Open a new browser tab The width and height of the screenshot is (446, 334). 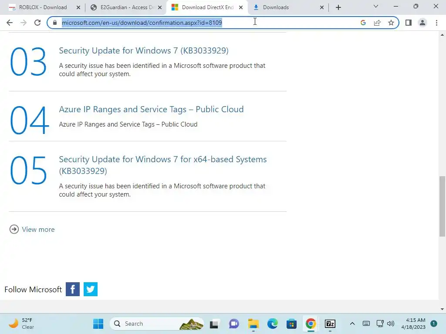coord(338,7)
